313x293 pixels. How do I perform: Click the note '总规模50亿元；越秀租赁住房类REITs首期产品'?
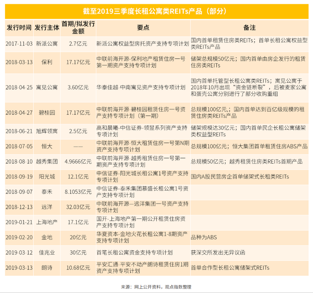click(247, 162)
